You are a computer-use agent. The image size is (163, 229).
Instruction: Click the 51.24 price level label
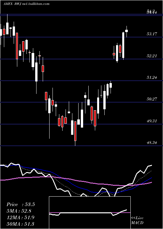[x=152, y=78]
